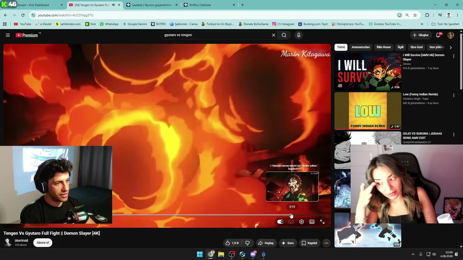This screenshot has height=260, width=463.
Task: Enter fullscreen video mode
Action: tap(322, 222)
